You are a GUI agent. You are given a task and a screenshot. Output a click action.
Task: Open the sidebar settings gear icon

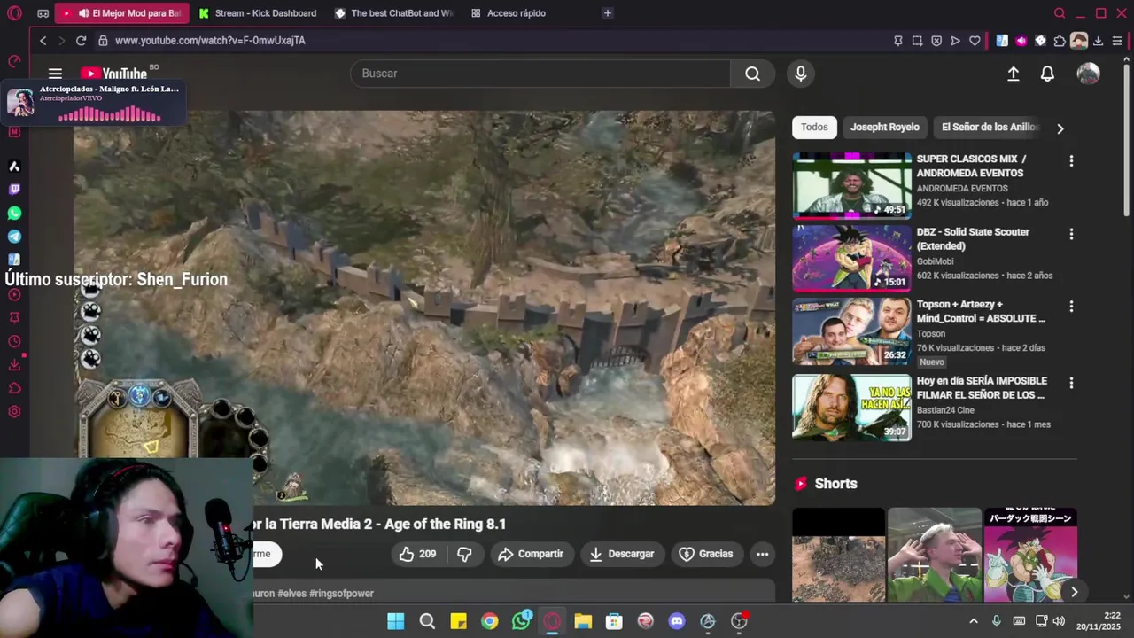point(14,412)
